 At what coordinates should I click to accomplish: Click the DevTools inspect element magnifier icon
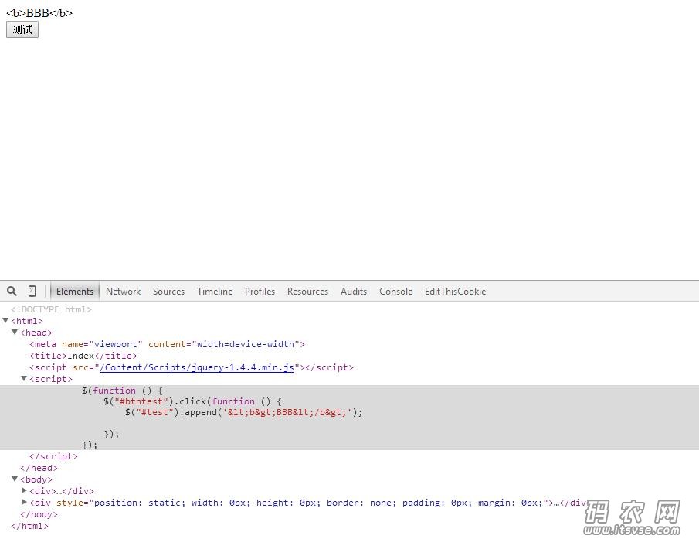tap(12, 291)
